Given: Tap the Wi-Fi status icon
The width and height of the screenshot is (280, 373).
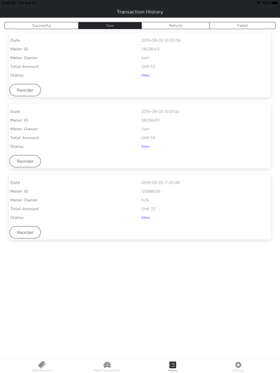Looking at the screenshot, I should [258, 3].
